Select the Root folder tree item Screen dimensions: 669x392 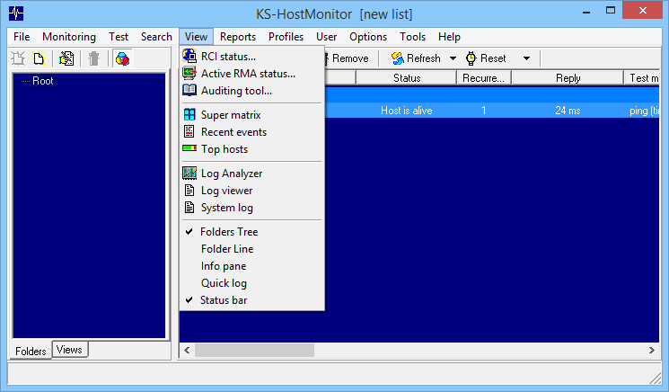pyautogui.click(x=43, y=81)
